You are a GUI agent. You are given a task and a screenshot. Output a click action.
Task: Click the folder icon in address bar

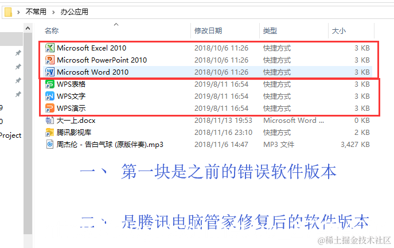coord(8,12)
